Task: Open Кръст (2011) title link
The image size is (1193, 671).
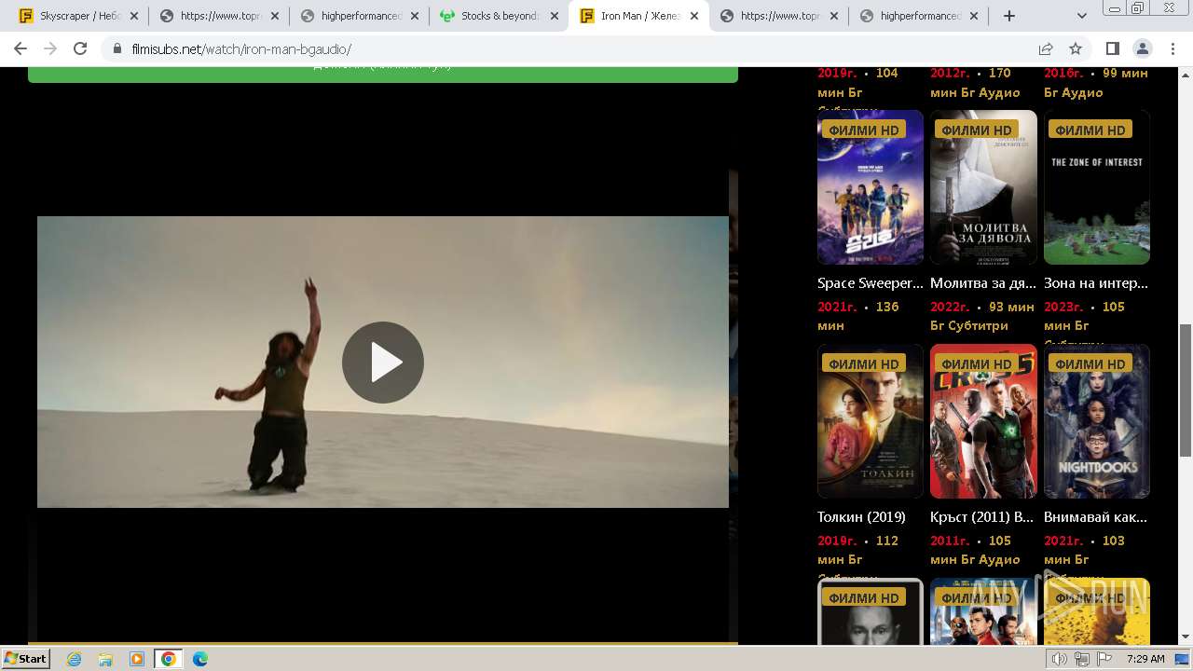Action: [981, 516]
